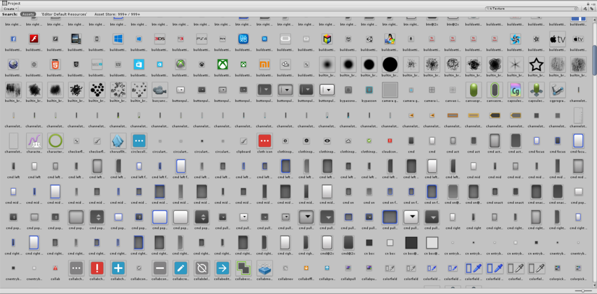
Task: Select the Linux penguin build settings icon
Action: [389, 39]
